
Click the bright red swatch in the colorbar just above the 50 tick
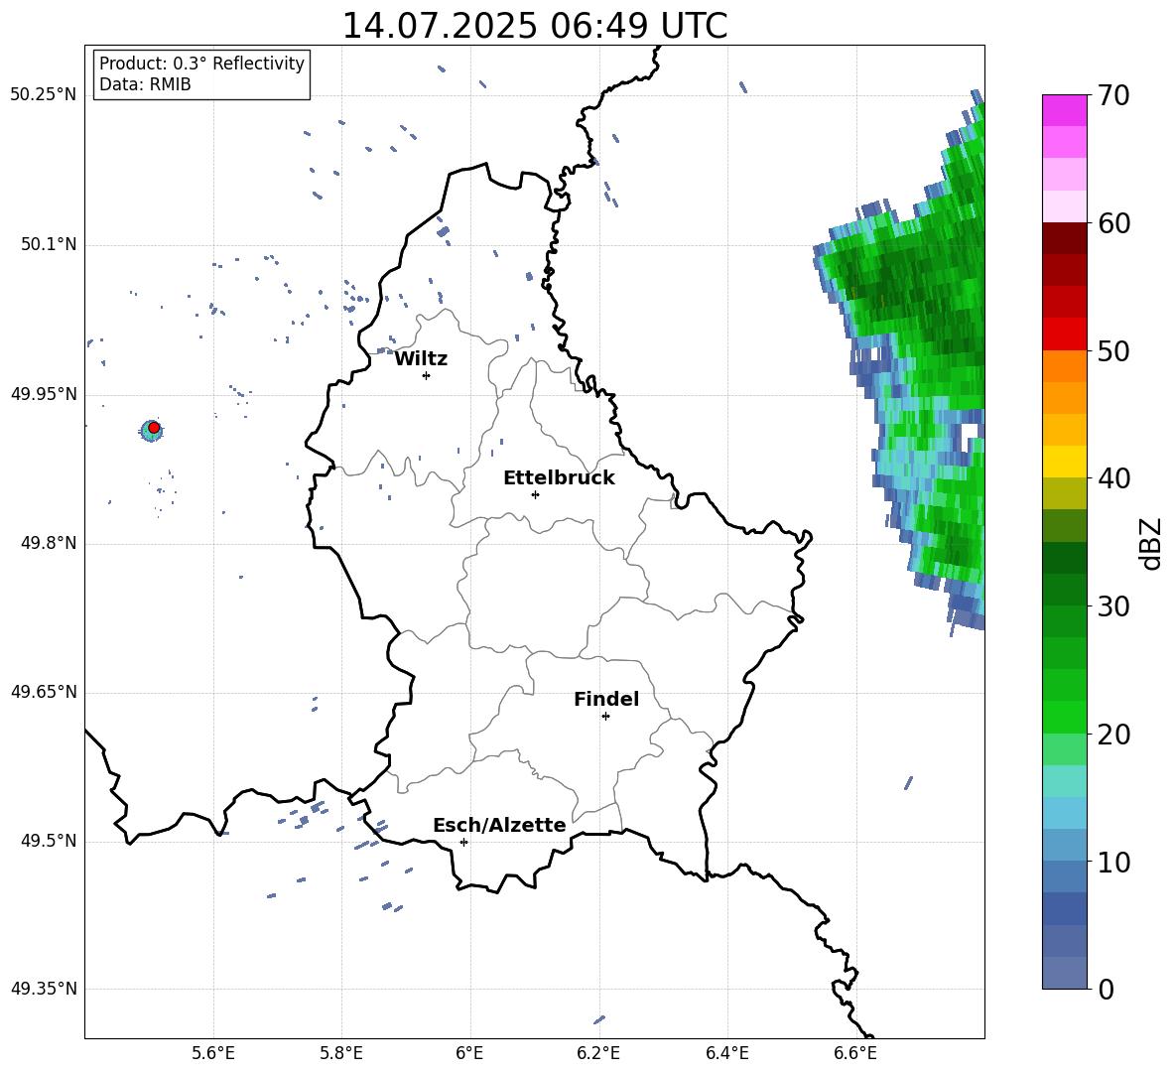coord(1064,335)
